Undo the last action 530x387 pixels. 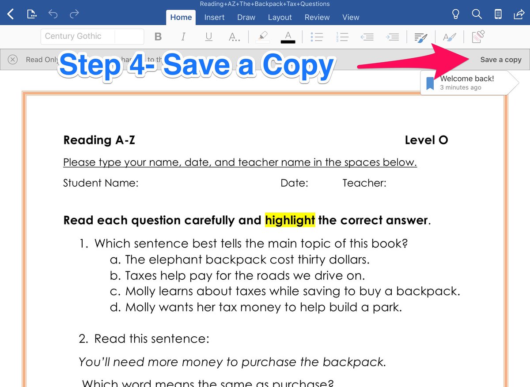point(53,15)
